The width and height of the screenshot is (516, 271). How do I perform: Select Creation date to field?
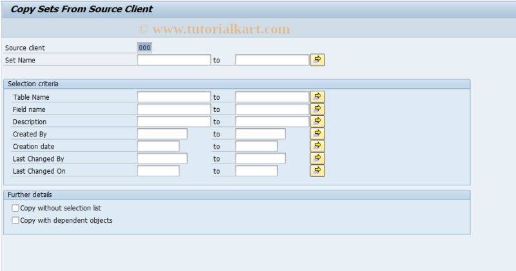[256, 146]
